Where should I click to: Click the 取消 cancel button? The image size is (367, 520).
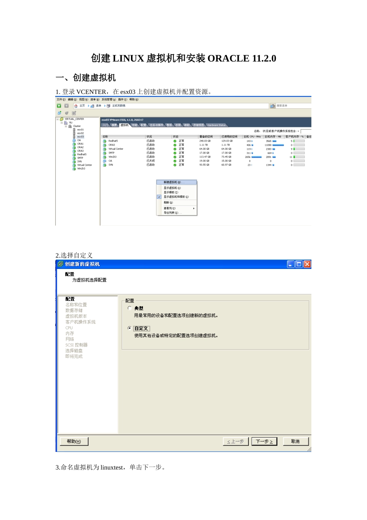click(296, 441)
